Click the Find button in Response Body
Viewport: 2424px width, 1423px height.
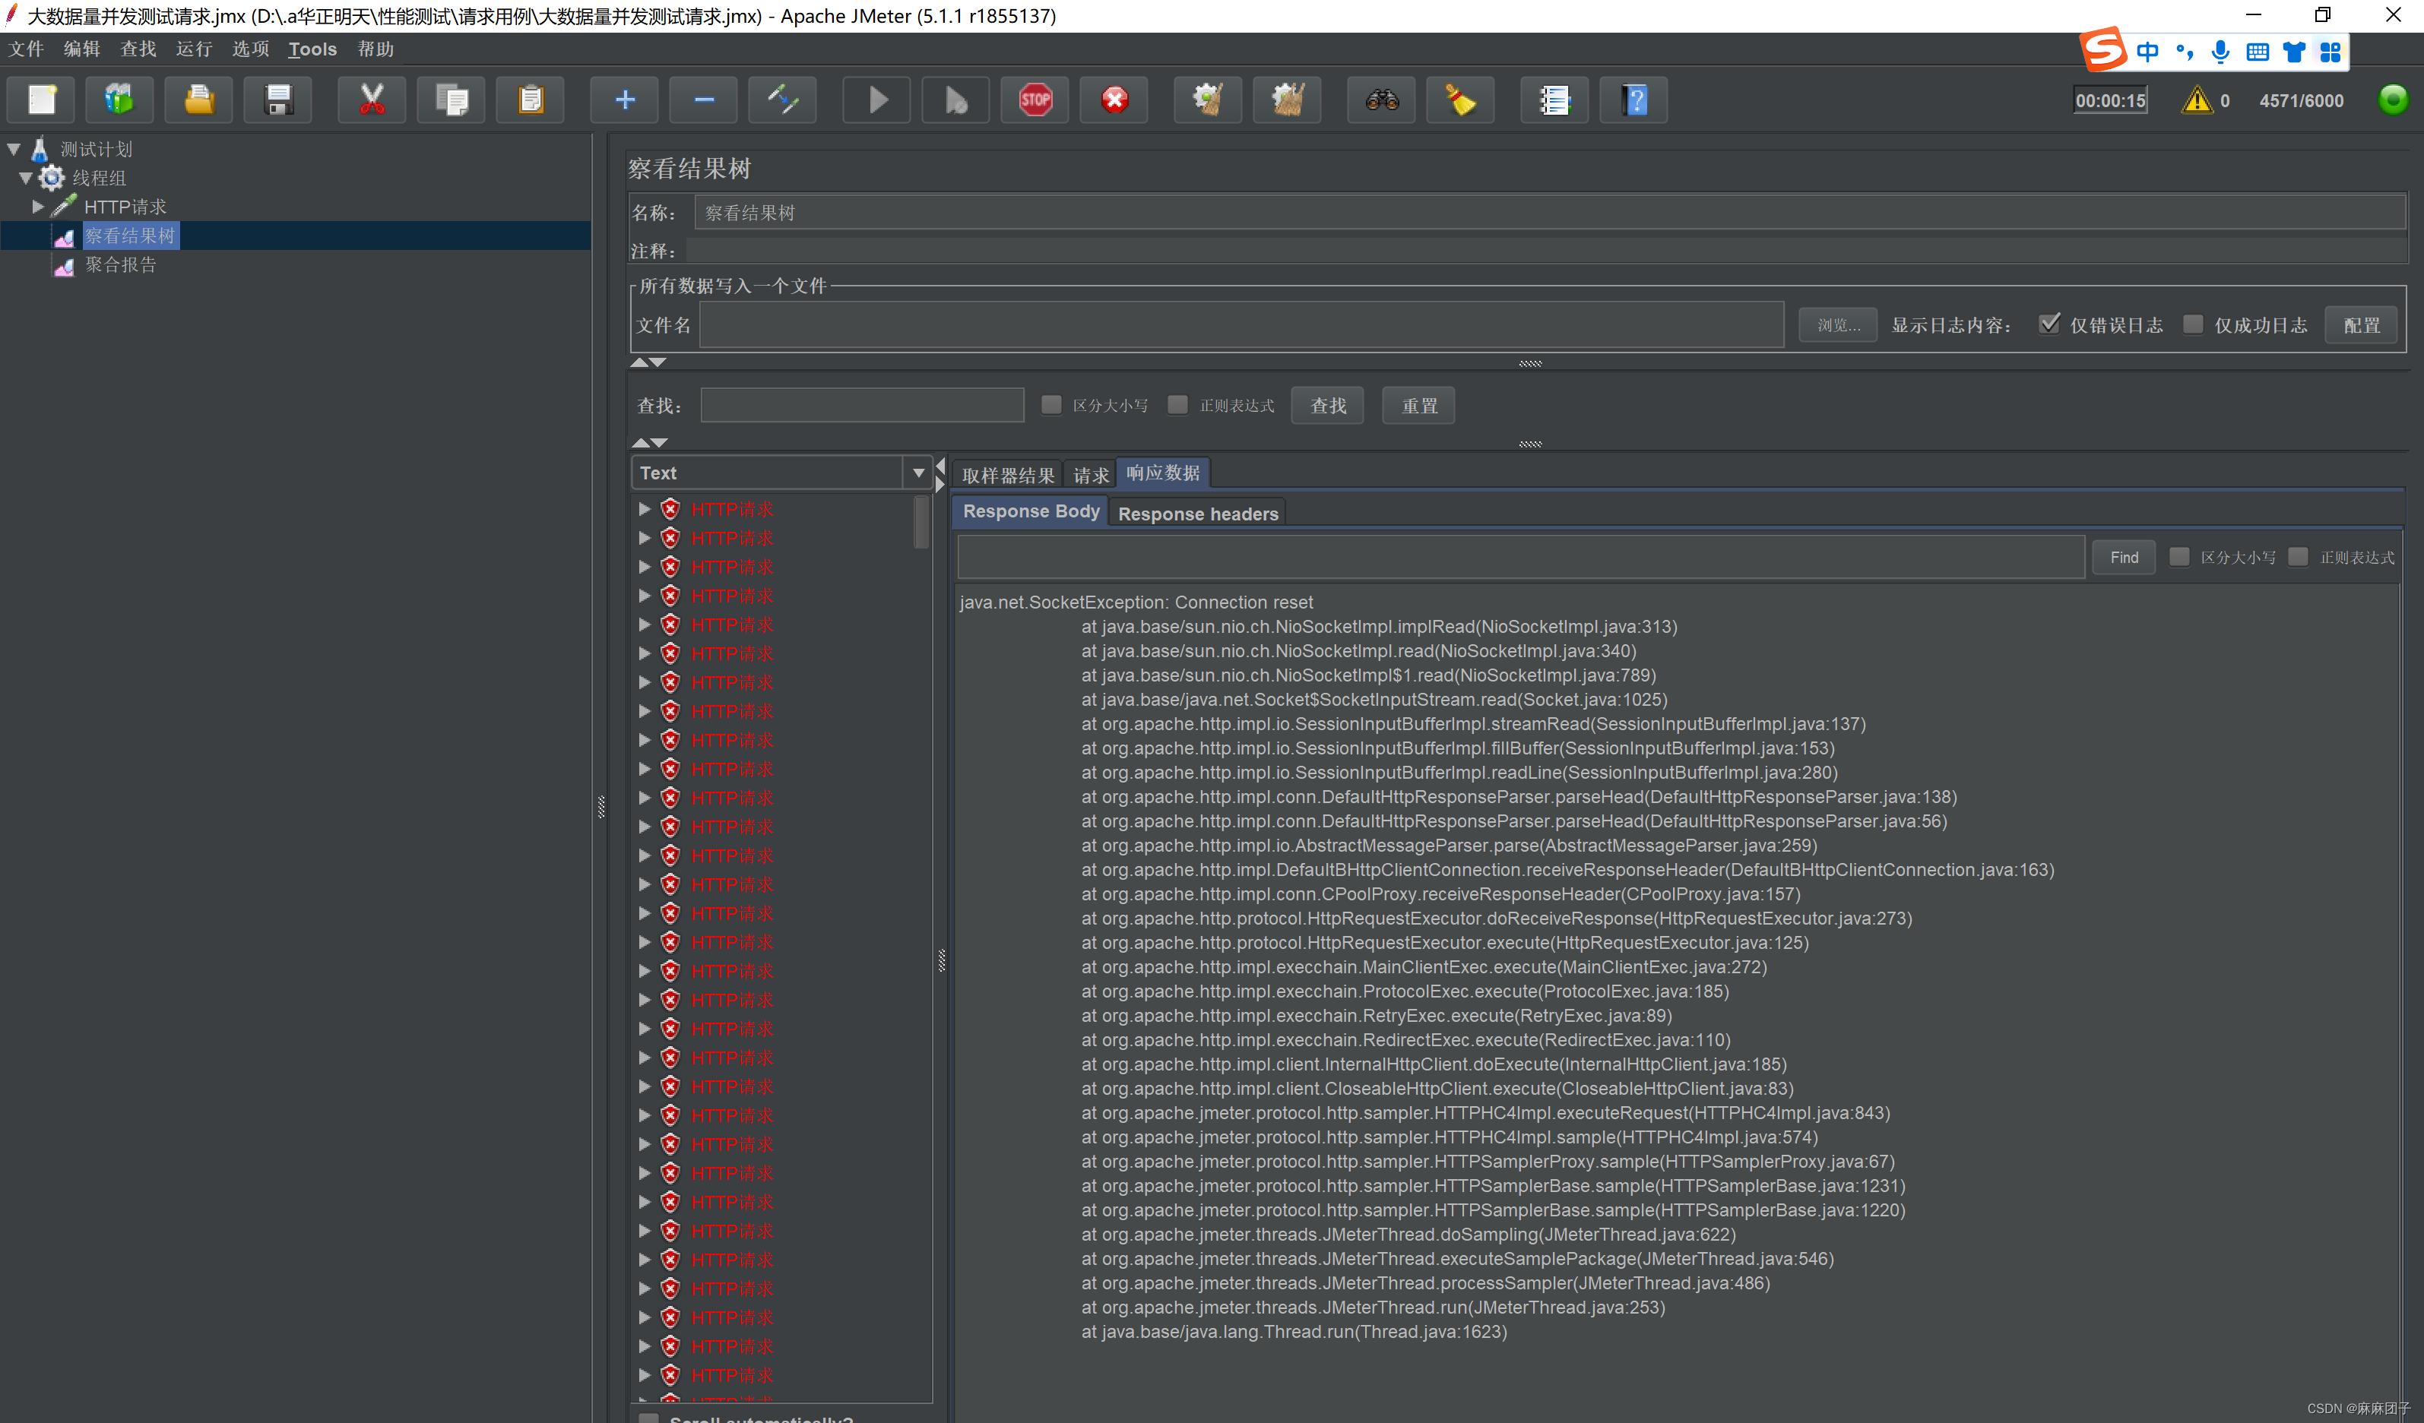(2123, 557)
